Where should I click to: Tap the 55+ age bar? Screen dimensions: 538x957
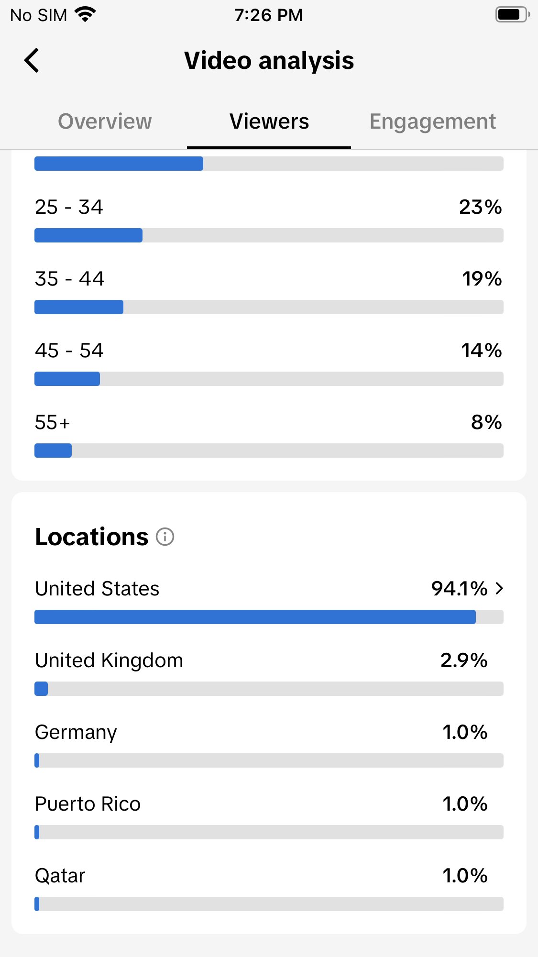tap(269, 451)
